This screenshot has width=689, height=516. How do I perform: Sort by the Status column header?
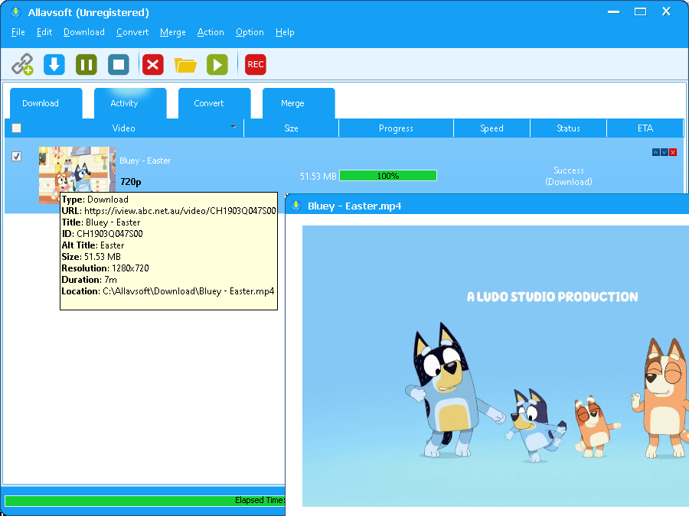568,128
